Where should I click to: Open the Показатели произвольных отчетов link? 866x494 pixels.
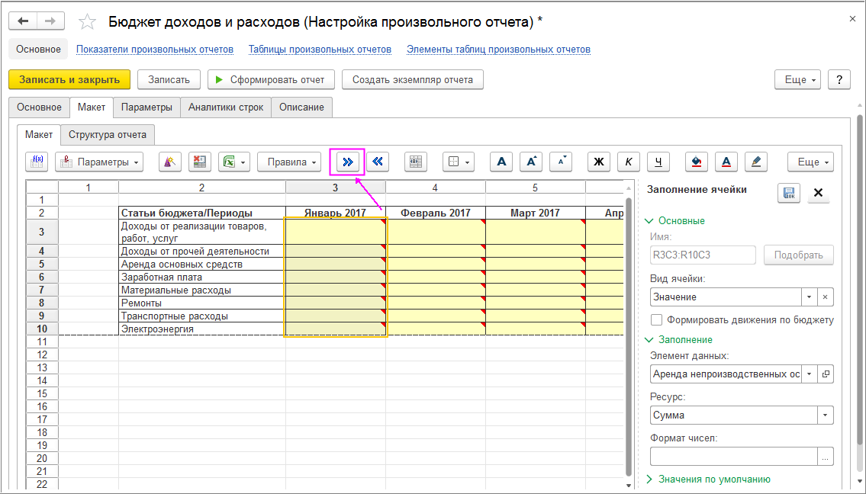point(155,49)
